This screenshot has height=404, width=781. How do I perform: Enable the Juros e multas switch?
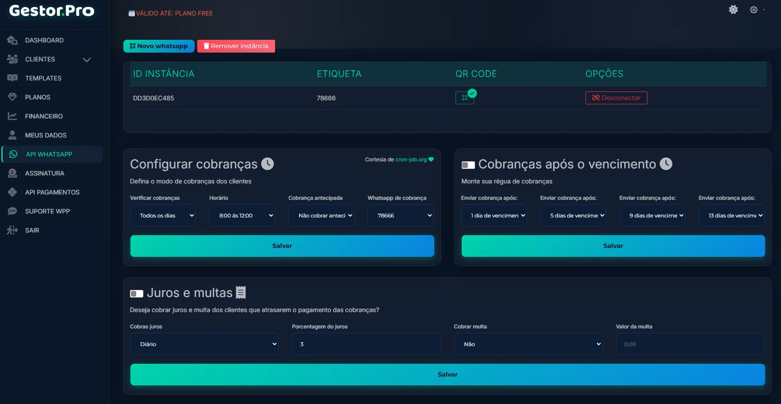click(x=137, y=293)
